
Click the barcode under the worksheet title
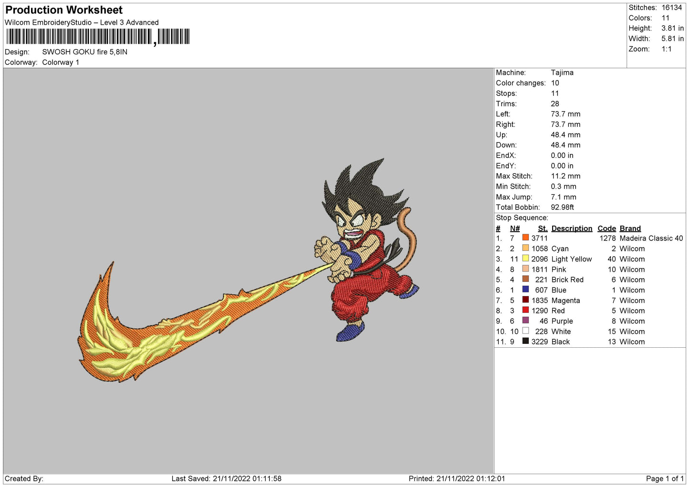point(98,37)
